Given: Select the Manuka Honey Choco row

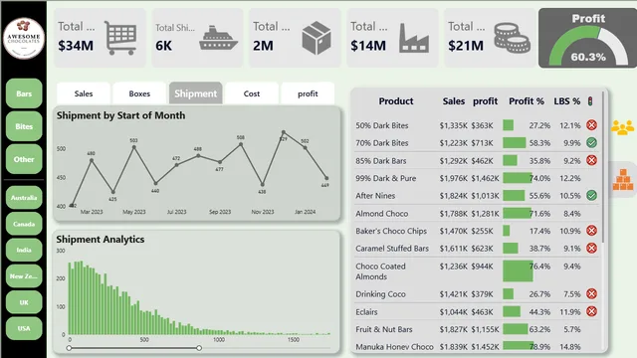Looking at the screenshot, I should click(476, 347).
